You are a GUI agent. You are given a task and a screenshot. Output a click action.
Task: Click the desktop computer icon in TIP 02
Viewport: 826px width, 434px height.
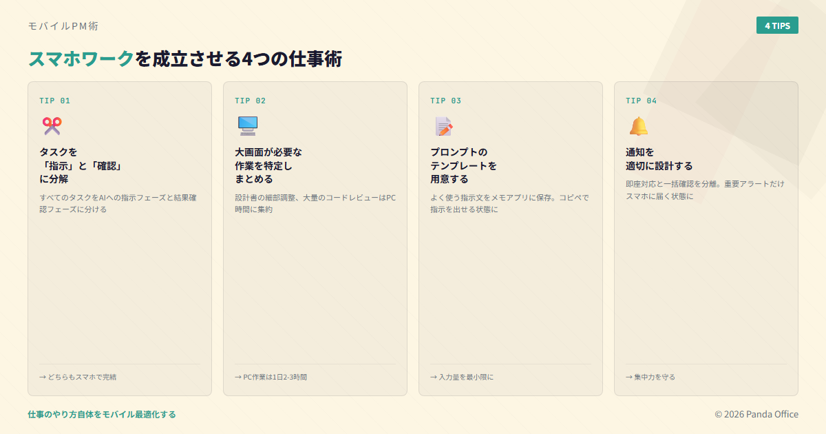(x=247, y=126)
